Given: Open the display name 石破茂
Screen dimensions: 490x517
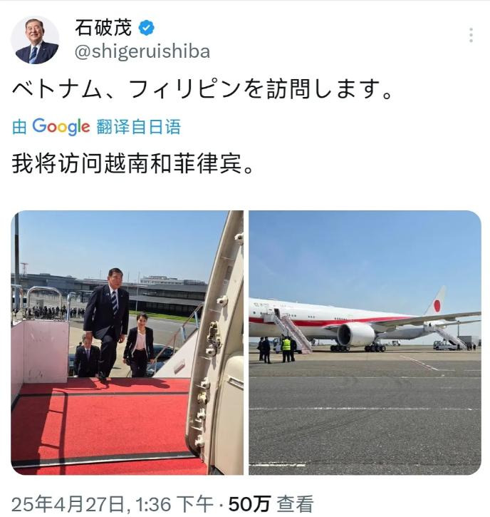Looking at the screenshot, I should point(103,27).
